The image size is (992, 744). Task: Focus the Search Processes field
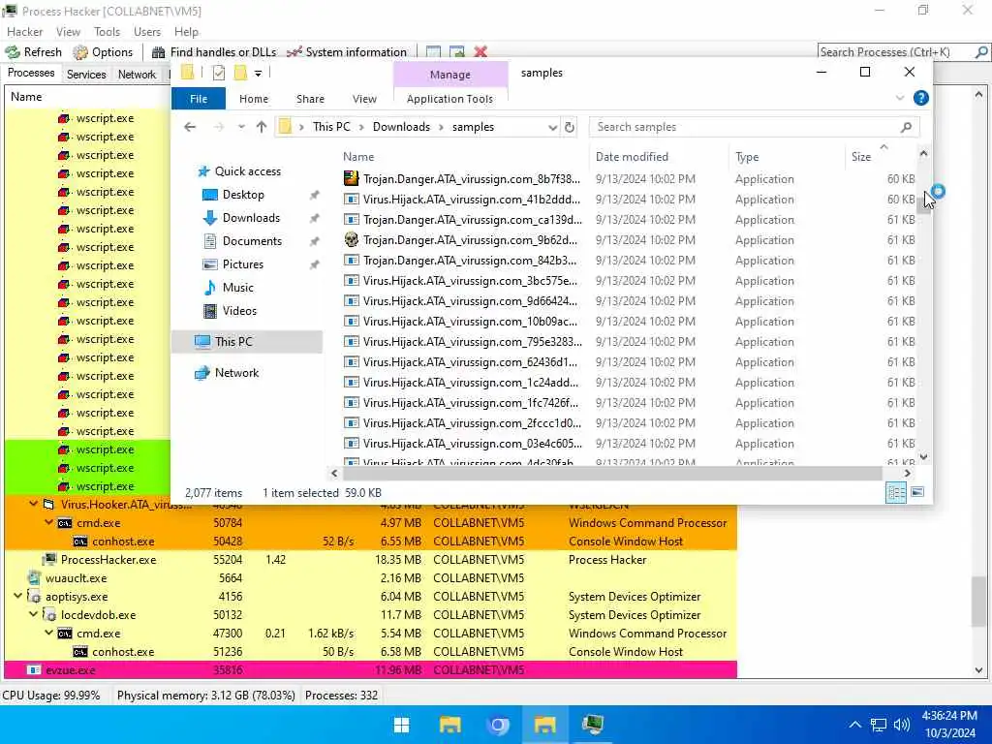point(896,52)
